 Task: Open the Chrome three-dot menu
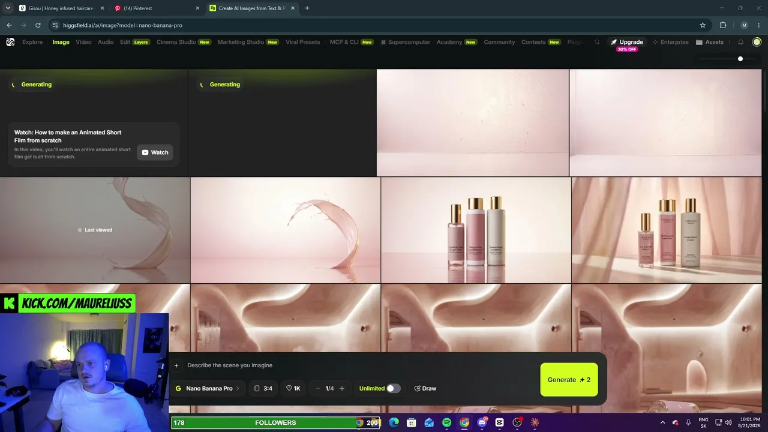point(758,25)
